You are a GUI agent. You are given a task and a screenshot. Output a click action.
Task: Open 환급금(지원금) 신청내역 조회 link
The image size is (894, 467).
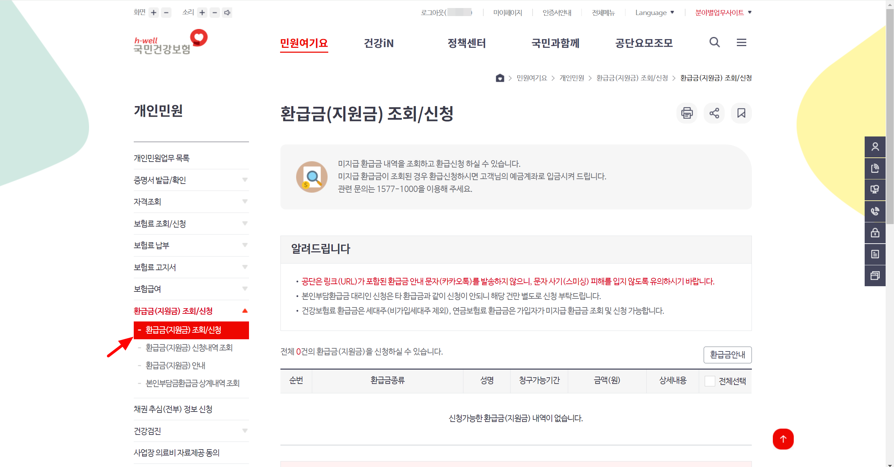click(x=189, y=348)
